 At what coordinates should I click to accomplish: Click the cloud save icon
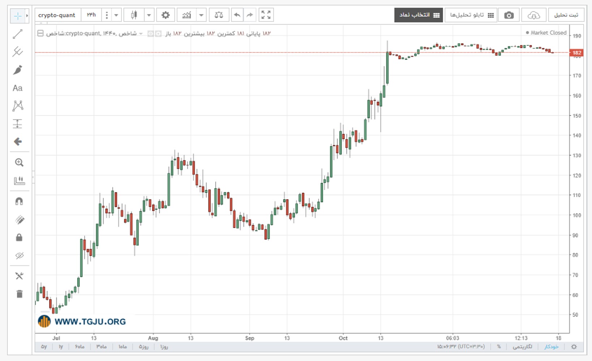(533, 15)
